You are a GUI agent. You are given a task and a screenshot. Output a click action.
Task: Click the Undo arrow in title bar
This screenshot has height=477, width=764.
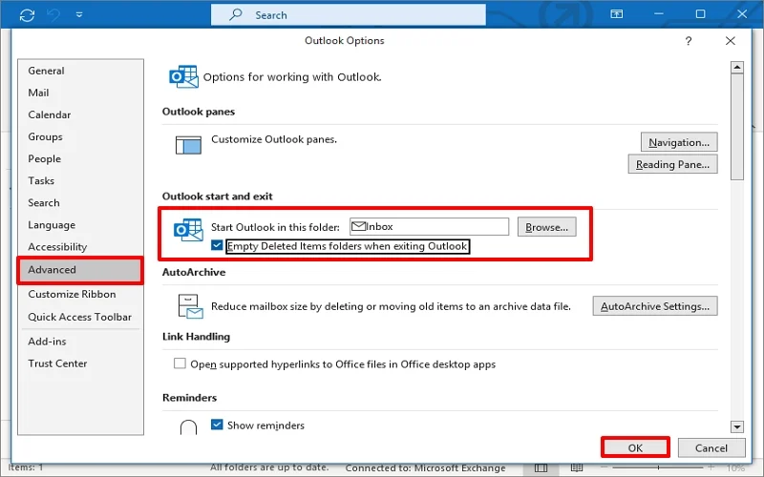click(x=54, y=15)
